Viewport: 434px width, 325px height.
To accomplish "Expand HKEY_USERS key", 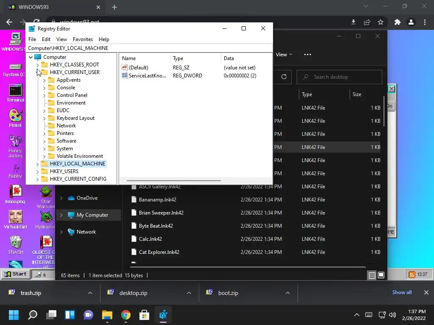I will (x=38, y=172).
